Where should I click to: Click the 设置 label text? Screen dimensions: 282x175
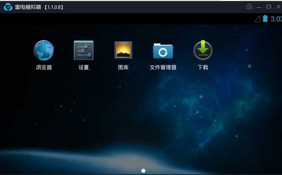(x=84, y=67)
